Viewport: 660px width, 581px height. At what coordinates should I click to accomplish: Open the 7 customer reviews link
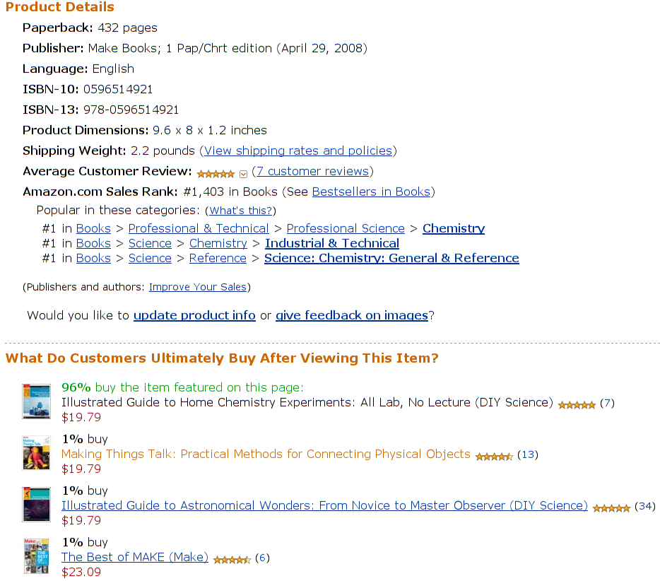(x=312, y=171)
